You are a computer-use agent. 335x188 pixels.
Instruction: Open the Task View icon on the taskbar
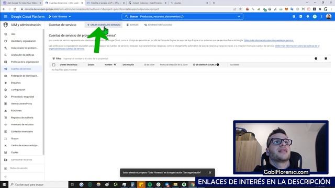tap(72, 184)
